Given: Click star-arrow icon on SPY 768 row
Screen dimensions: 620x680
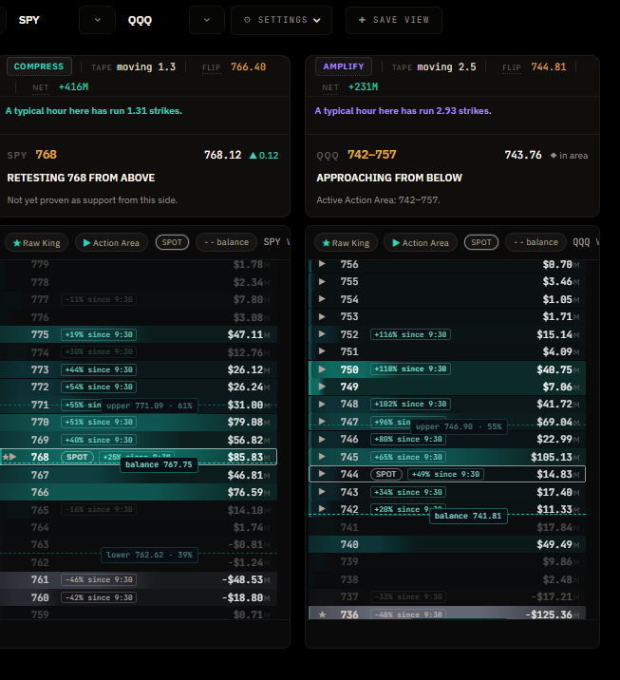Looking at the screenshot, I should (x=9, y=457).
